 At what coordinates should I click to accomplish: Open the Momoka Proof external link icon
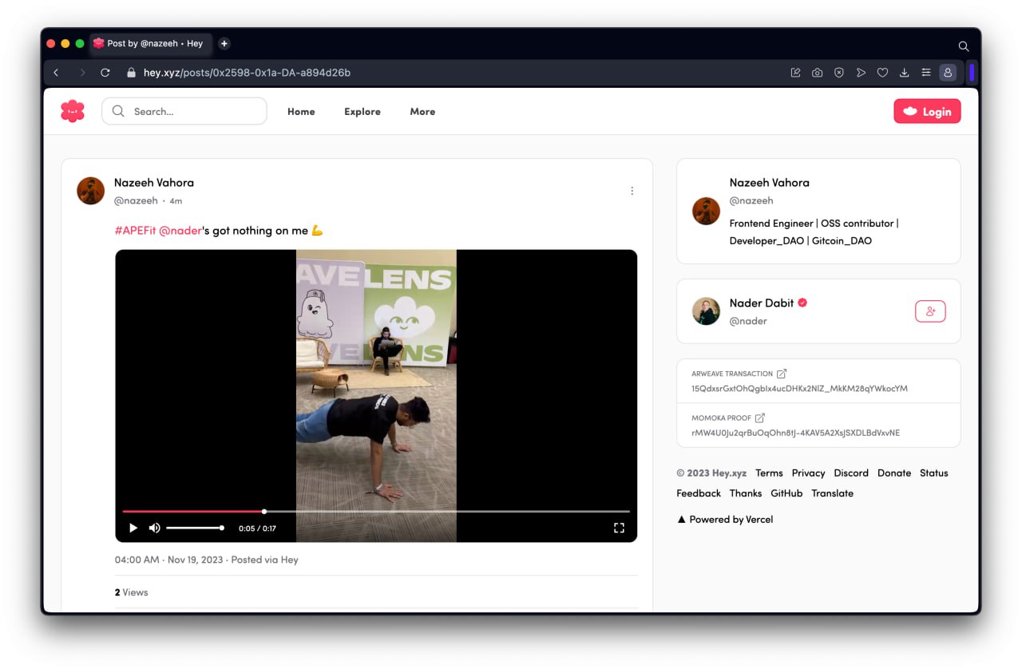pyautogui.click(x=760, y=418)
